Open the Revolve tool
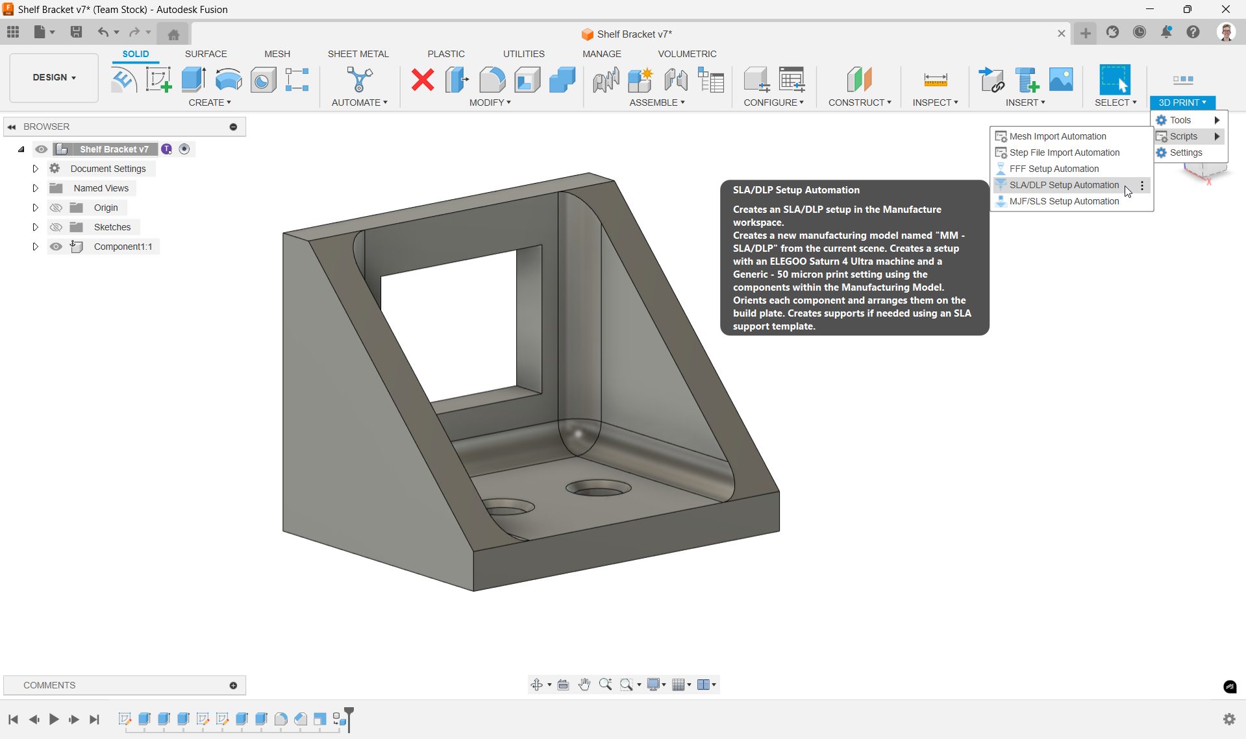The height and width of the screenshot is (739, 1246). (229, 80)
